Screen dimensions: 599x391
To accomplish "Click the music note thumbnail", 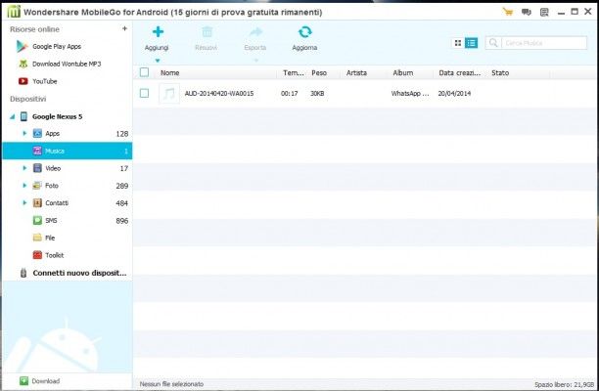I will pos(169,94).
